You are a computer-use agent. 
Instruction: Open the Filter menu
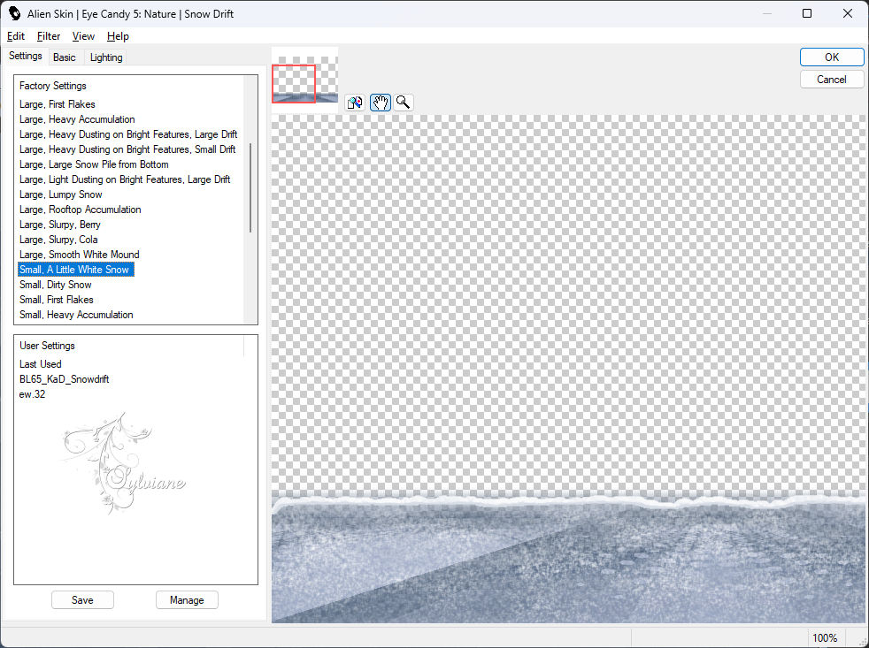click(x=49, y=36)
